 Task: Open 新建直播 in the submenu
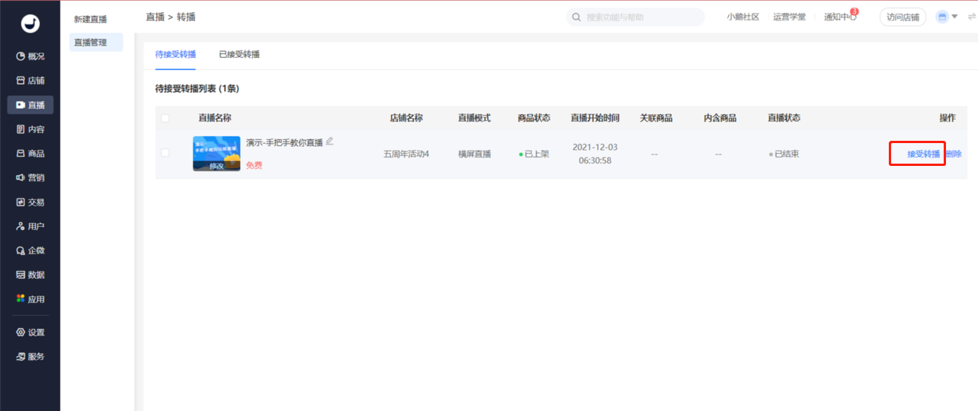(91, 19)
